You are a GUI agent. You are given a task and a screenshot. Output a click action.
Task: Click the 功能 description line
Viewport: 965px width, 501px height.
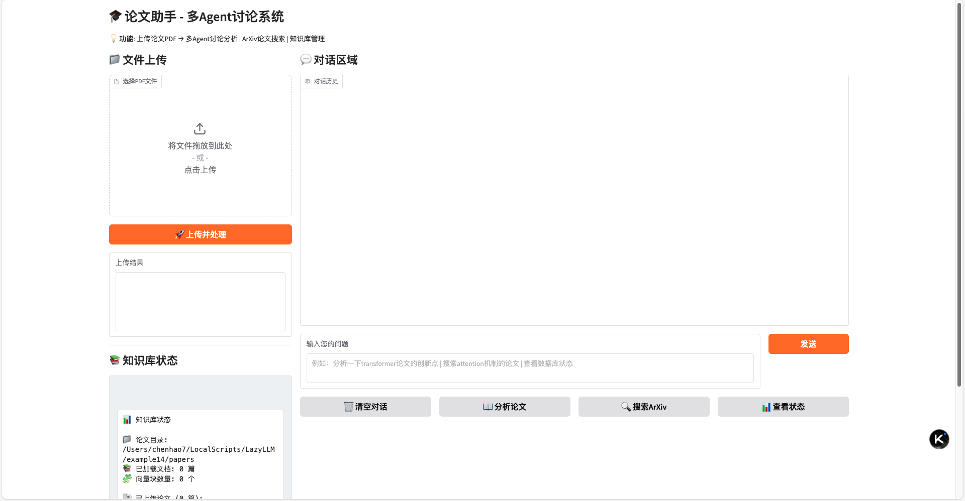218,39
